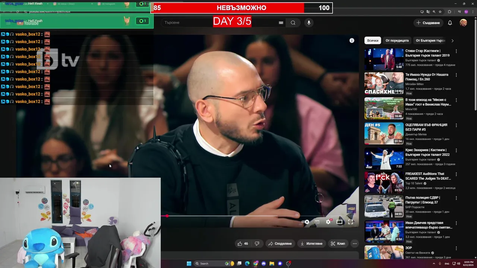Image resolution: width=477 pixels, height=268 pixels.
Task: Open the on-screen keyboard icon in search box
Action: point(281,23)
